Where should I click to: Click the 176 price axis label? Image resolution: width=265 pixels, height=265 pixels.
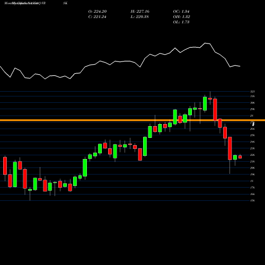[252, 188]
